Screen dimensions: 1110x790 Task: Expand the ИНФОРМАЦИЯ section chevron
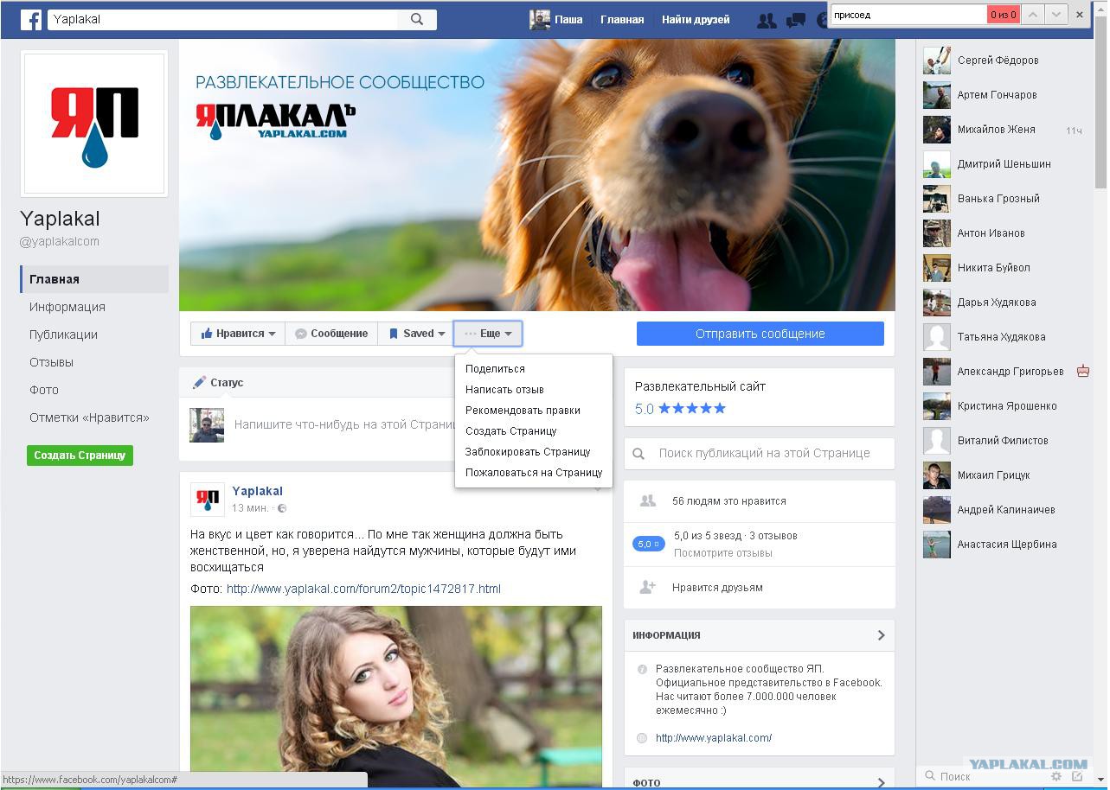(881, 635)
